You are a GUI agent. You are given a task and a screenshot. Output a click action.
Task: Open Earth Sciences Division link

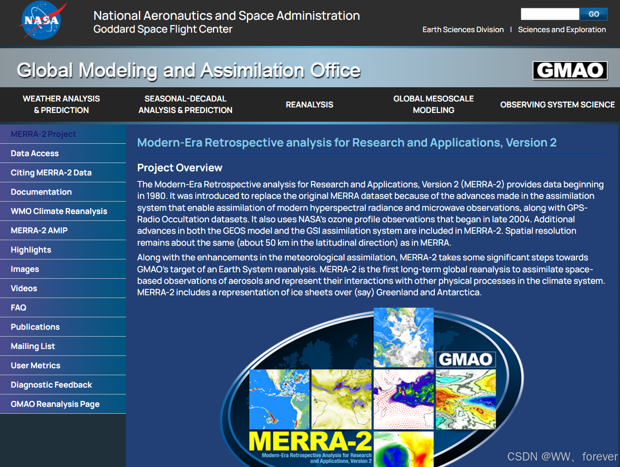(463, 29)
